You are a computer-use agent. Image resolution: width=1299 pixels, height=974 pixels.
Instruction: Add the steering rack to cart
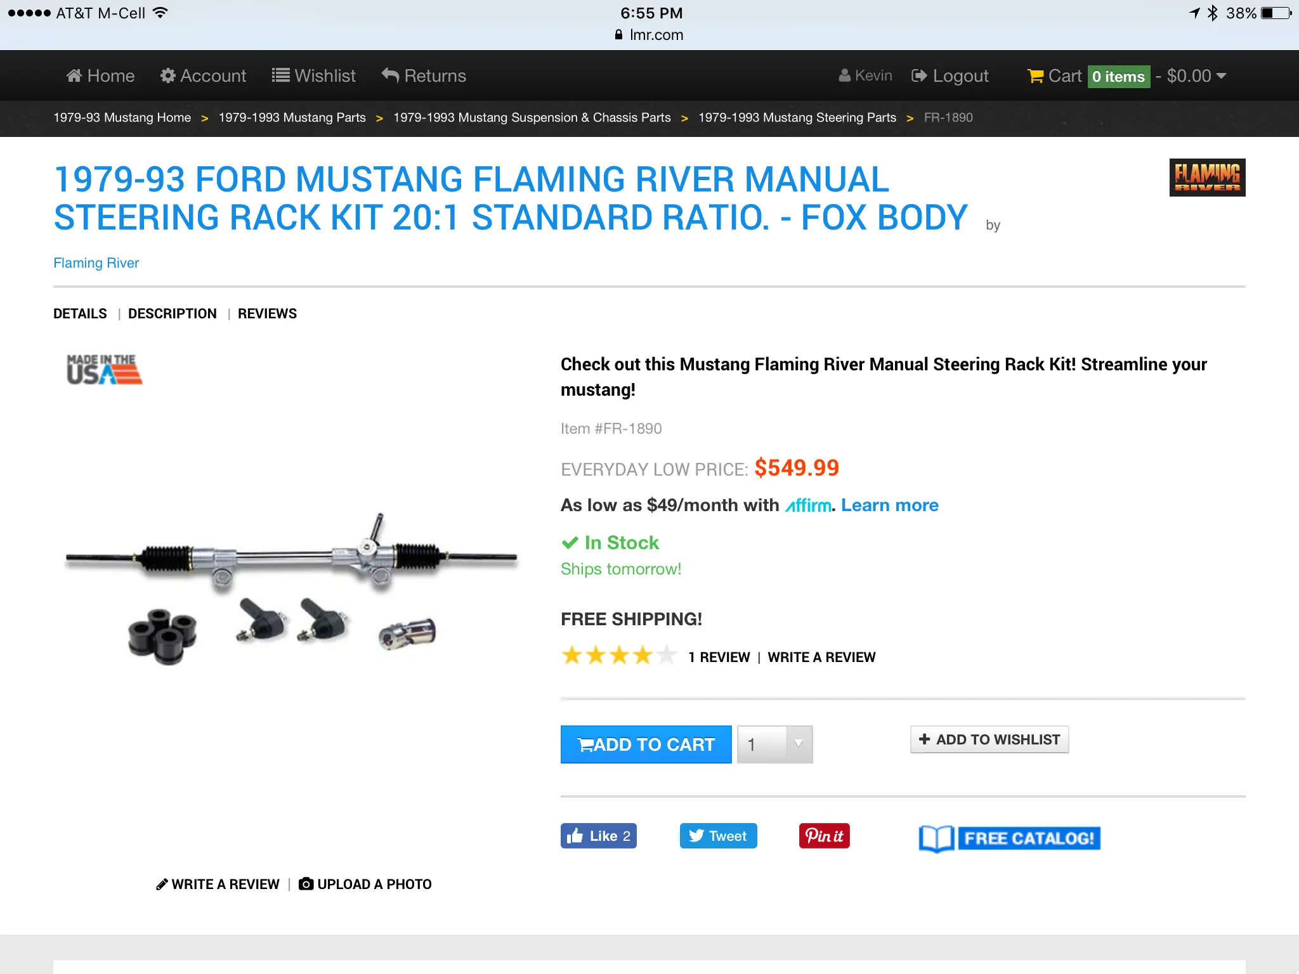(x=646, y=744)
